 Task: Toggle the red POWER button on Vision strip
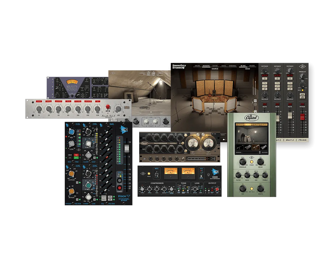[x=119, y=188]
